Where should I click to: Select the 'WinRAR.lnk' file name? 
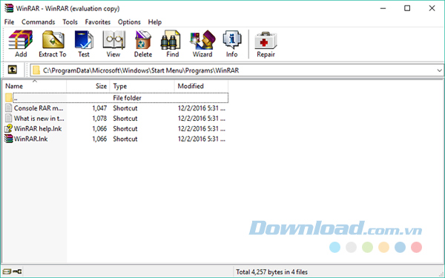pos(30,139)
